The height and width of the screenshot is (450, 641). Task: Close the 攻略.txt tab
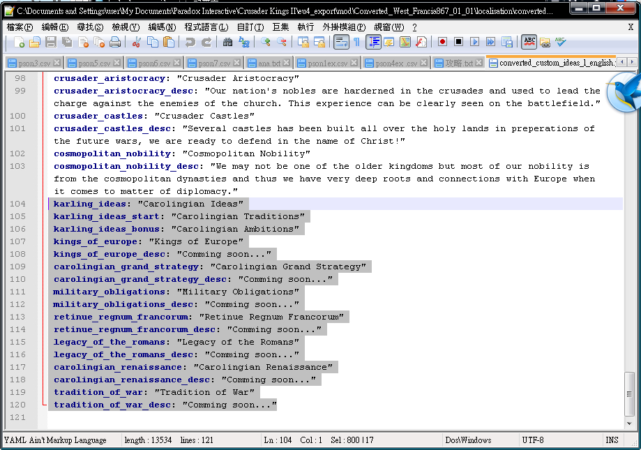478,63
